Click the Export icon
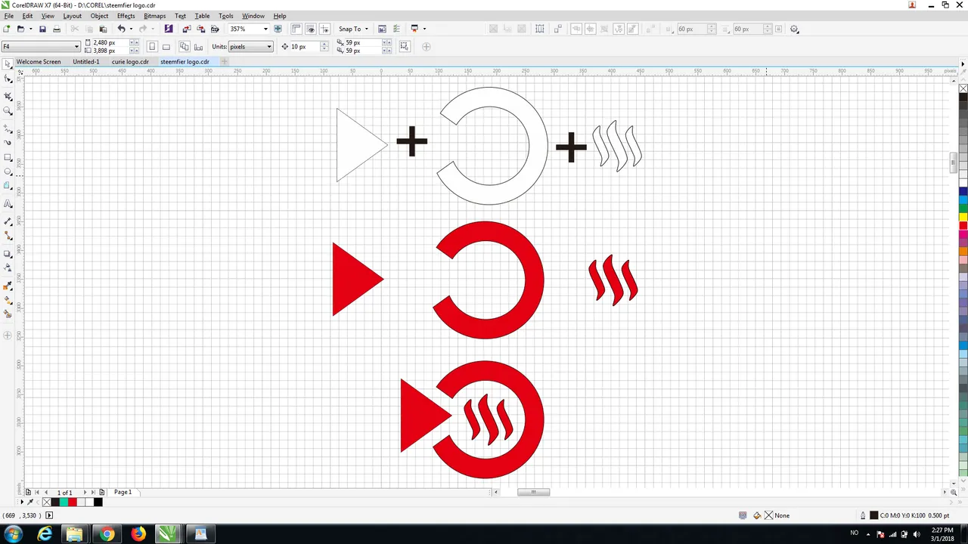The height and width of the screenshot is (544, 968). pos(200,29)
